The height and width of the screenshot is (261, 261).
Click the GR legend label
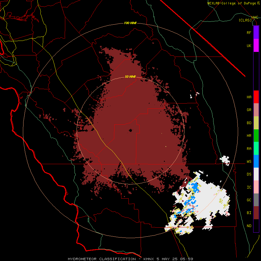249,110
